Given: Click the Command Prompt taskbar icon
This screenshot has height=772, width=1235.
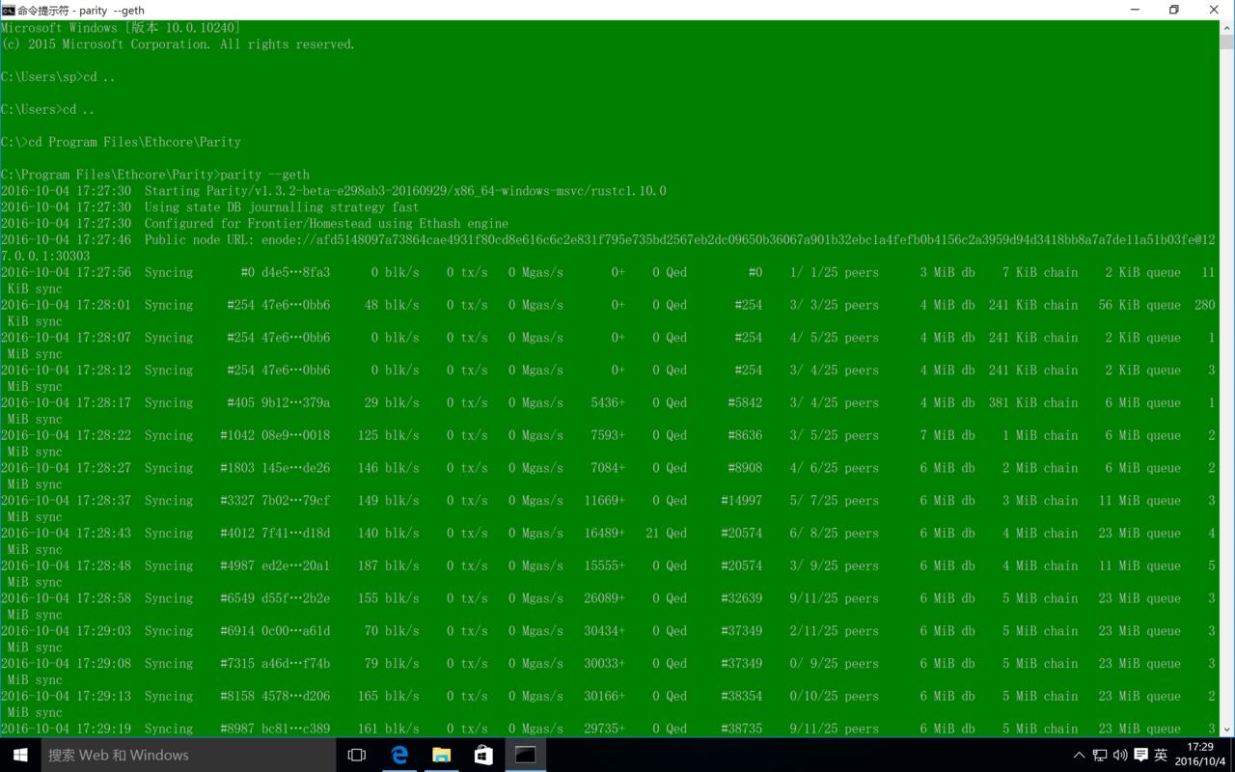Looking at the screenshot, I should point(526,755).
